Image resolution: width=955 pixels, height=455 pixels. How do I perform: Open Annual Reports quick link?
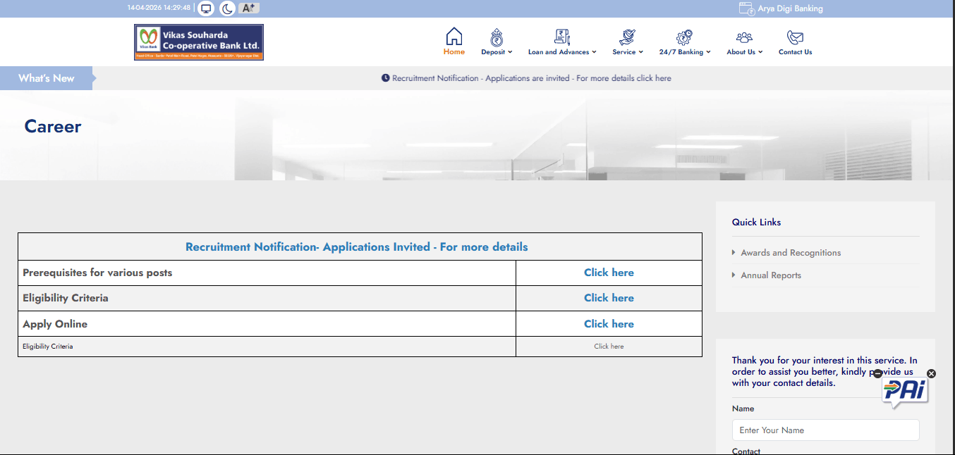click(x=771, y=275)
